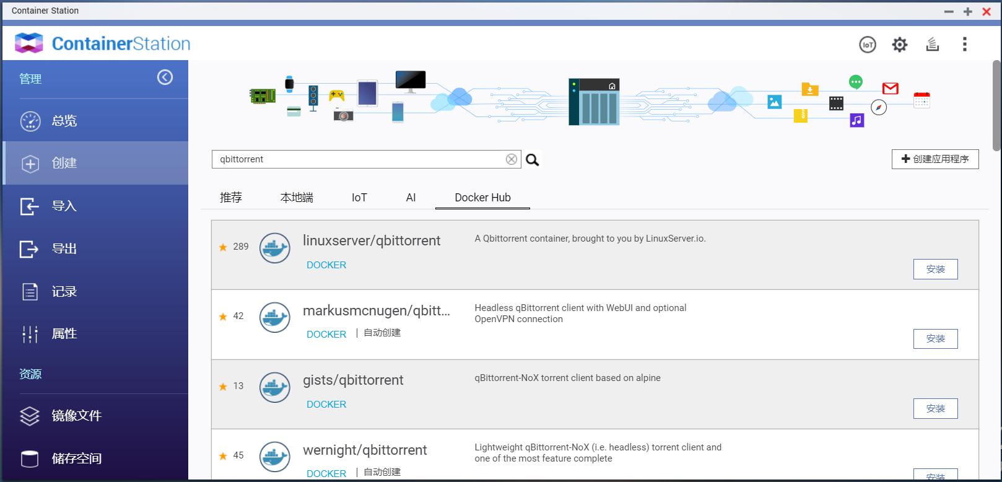Click the stacked layers icon in header
Image resolution: width=1002 pixels, height=482 pixels.
point(932,45)
